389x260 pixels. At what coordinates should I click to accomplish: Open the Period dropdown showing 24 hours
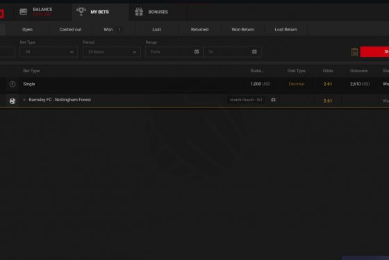tap(112, 52)
